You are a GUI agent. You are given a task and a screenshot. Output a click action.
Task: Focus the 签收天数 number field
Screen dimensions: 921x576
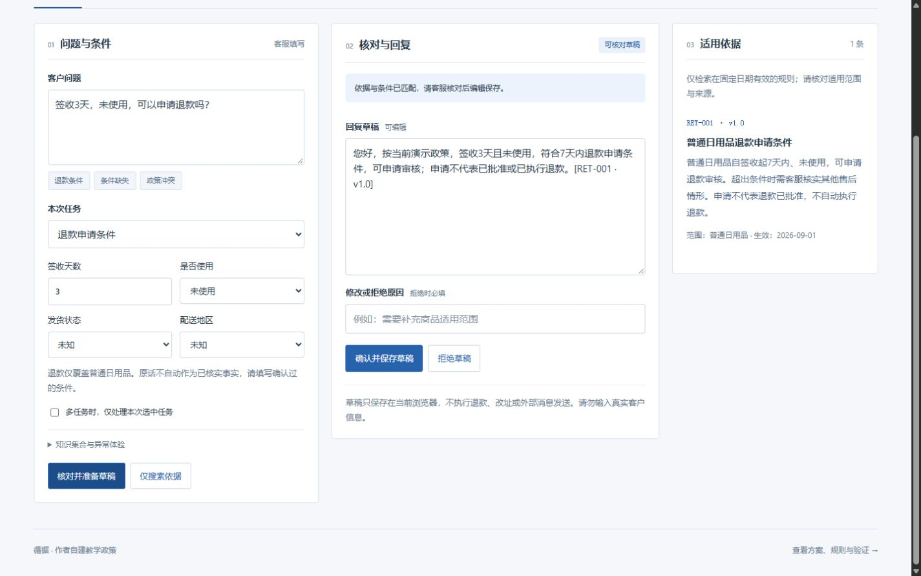[x=110, y=292]
